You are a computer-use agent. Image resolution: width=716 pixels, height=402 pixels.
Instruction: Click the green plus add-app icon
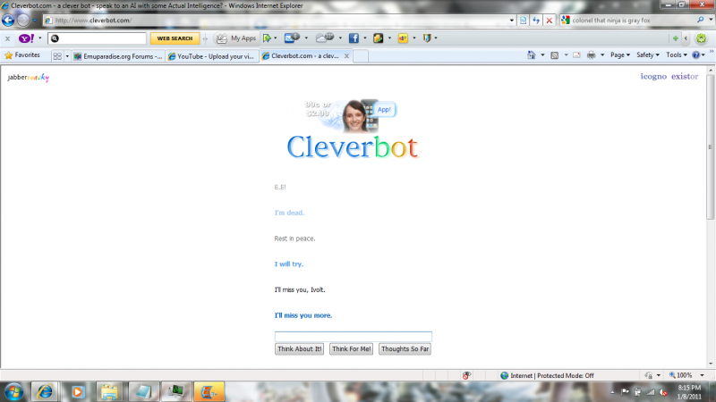676,38
